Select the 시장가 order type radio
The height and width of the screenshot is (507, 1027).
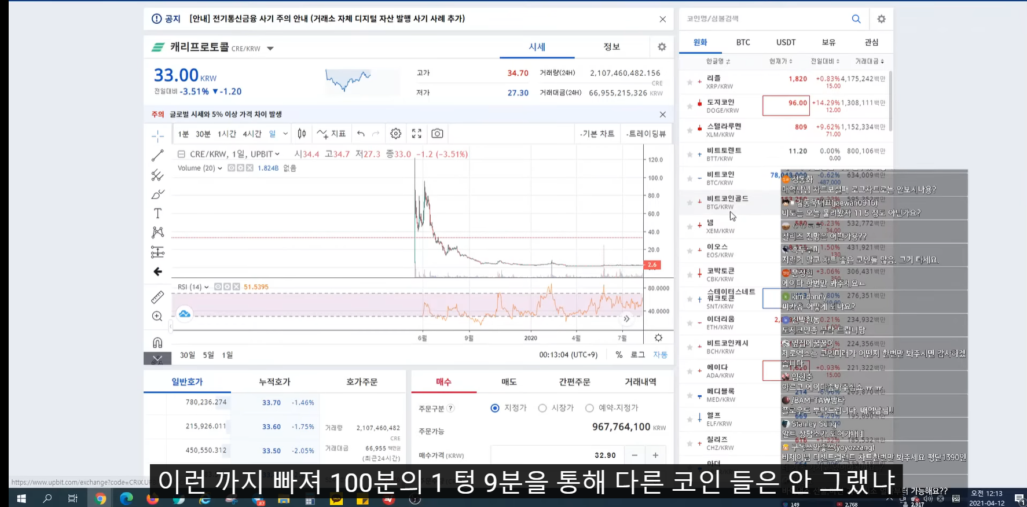point(542,408)
